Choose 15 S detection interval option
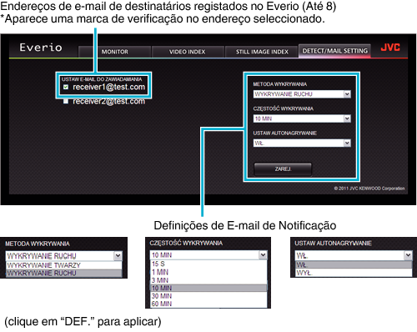Screen dimensions: 417x332 tap(208, 264)
